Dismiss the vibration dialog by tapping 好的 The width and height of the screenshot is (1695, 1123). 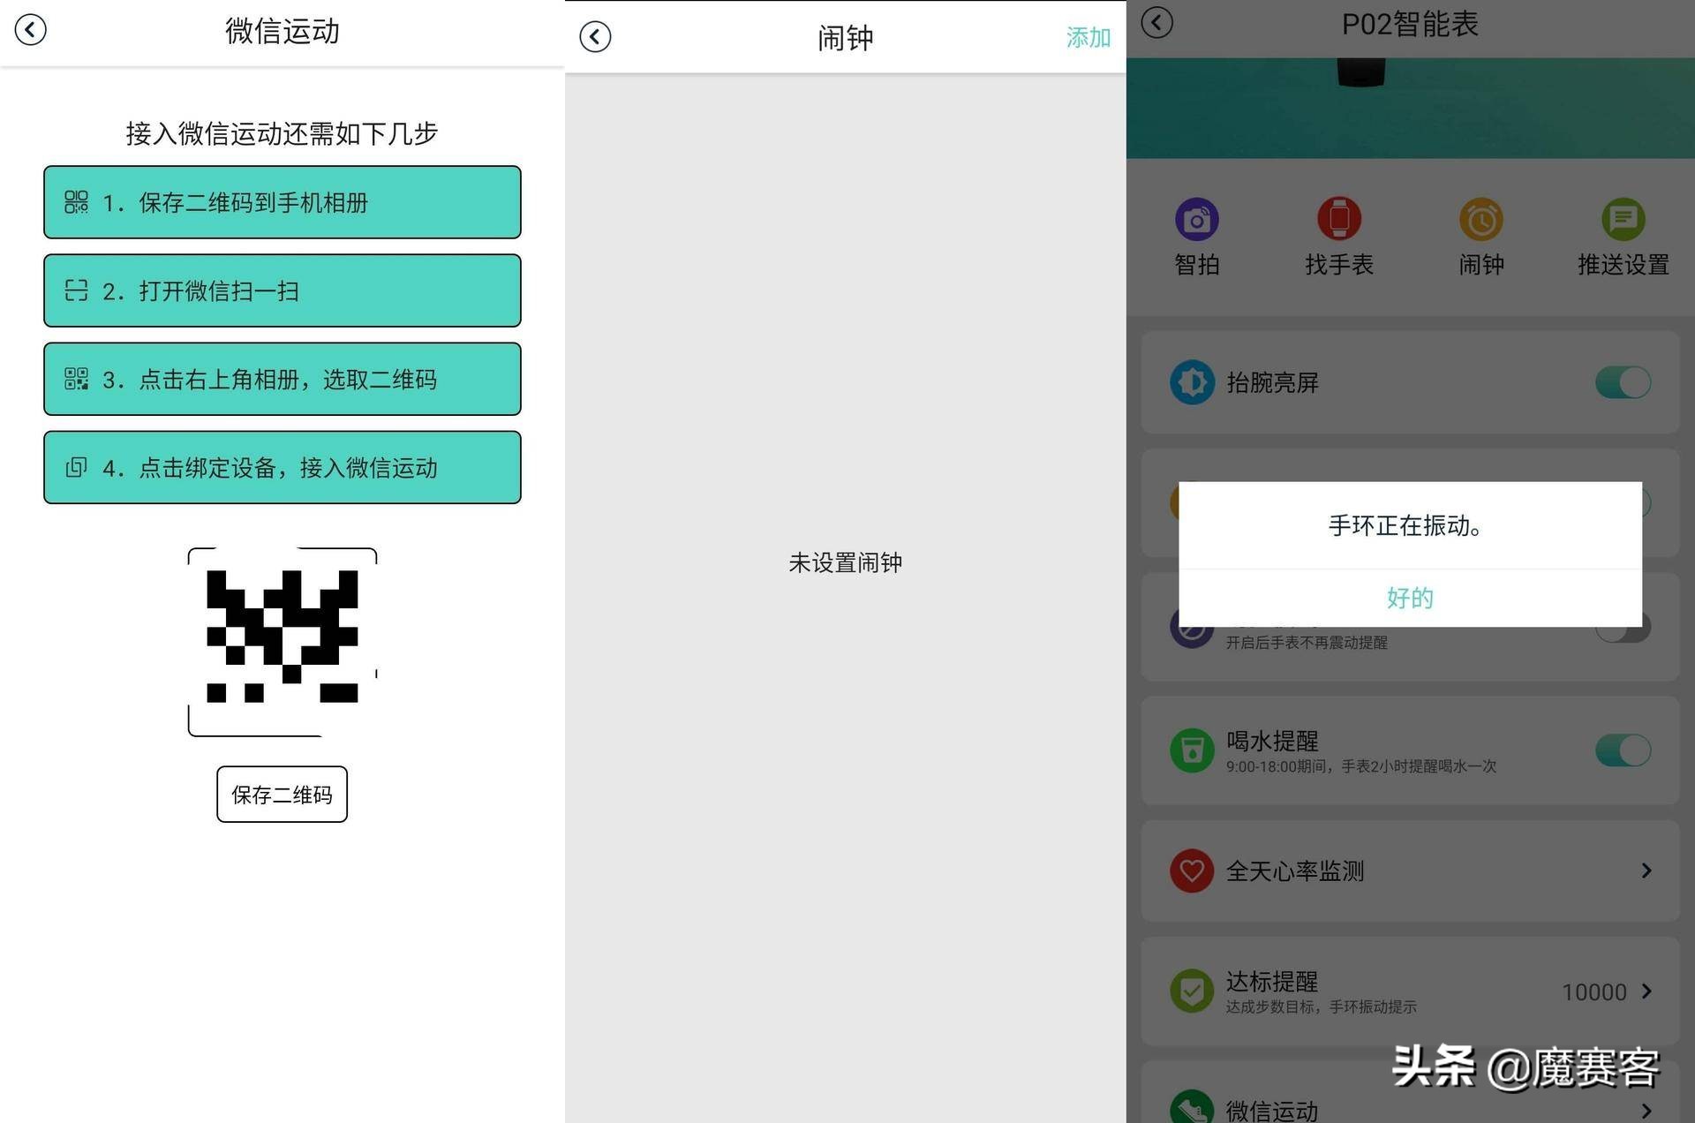coord(1409,598)
